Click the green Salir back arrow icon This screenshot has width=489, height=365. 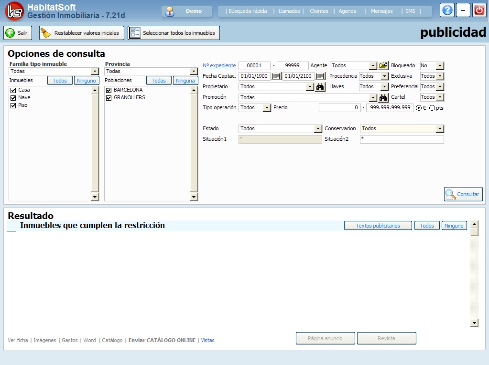pos(11,33)
